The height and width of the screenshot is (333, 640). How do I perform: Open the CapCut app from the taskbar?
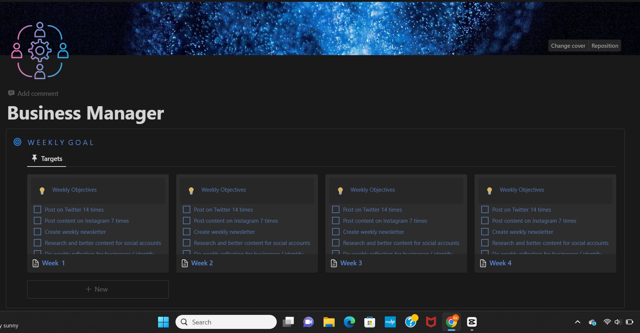tap(472, 322)
